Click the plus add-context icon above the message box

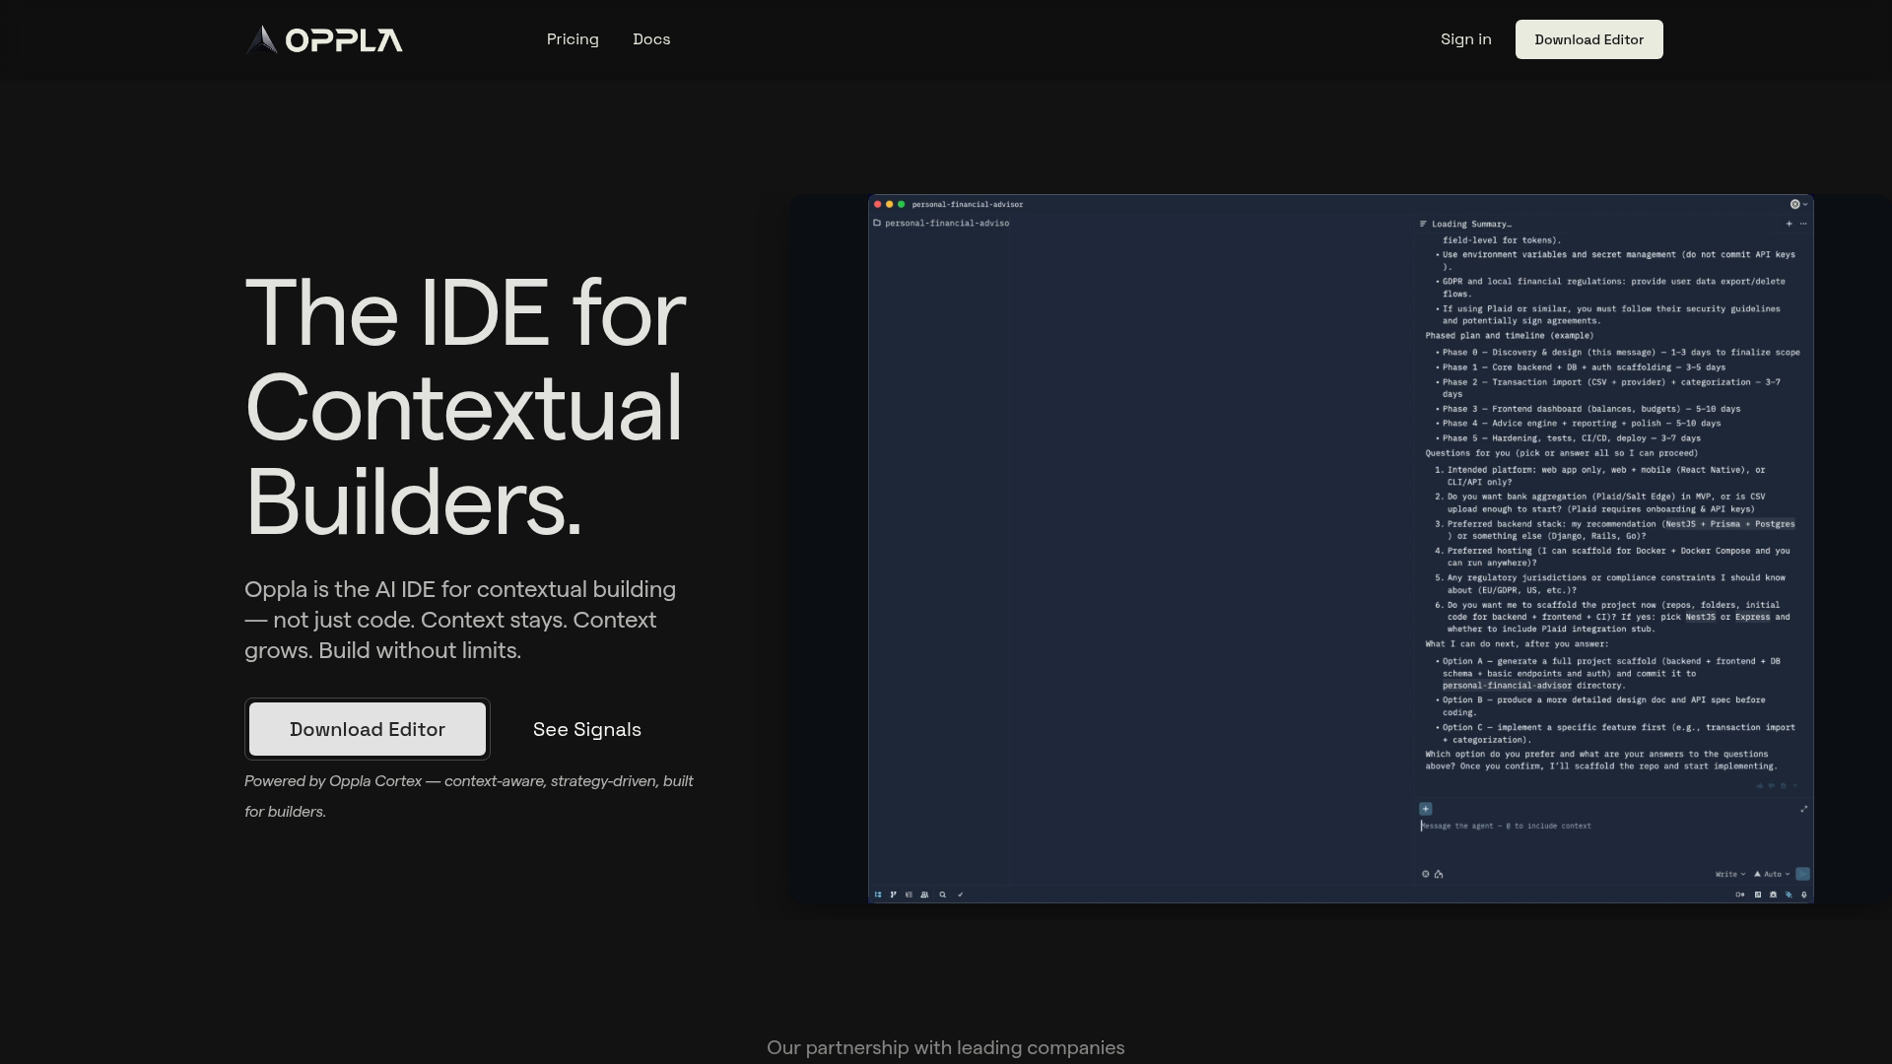click(1425, 809)
